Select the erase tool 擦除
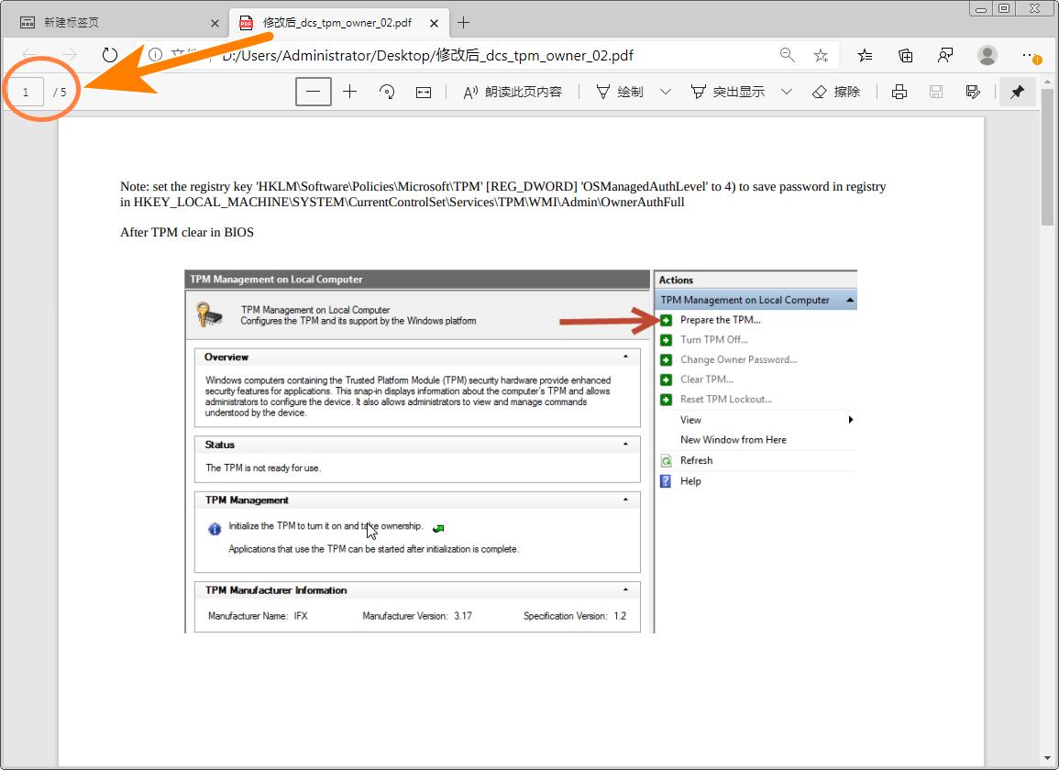This screenshot has width=1059, height=770. (835, 92)
